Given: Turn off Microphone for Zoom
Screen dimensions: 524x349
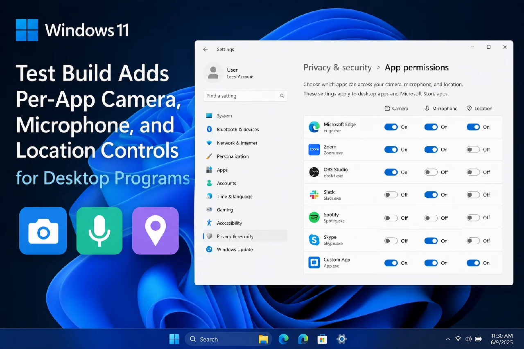Looking at the screenshot, I should tap(431, 150).
